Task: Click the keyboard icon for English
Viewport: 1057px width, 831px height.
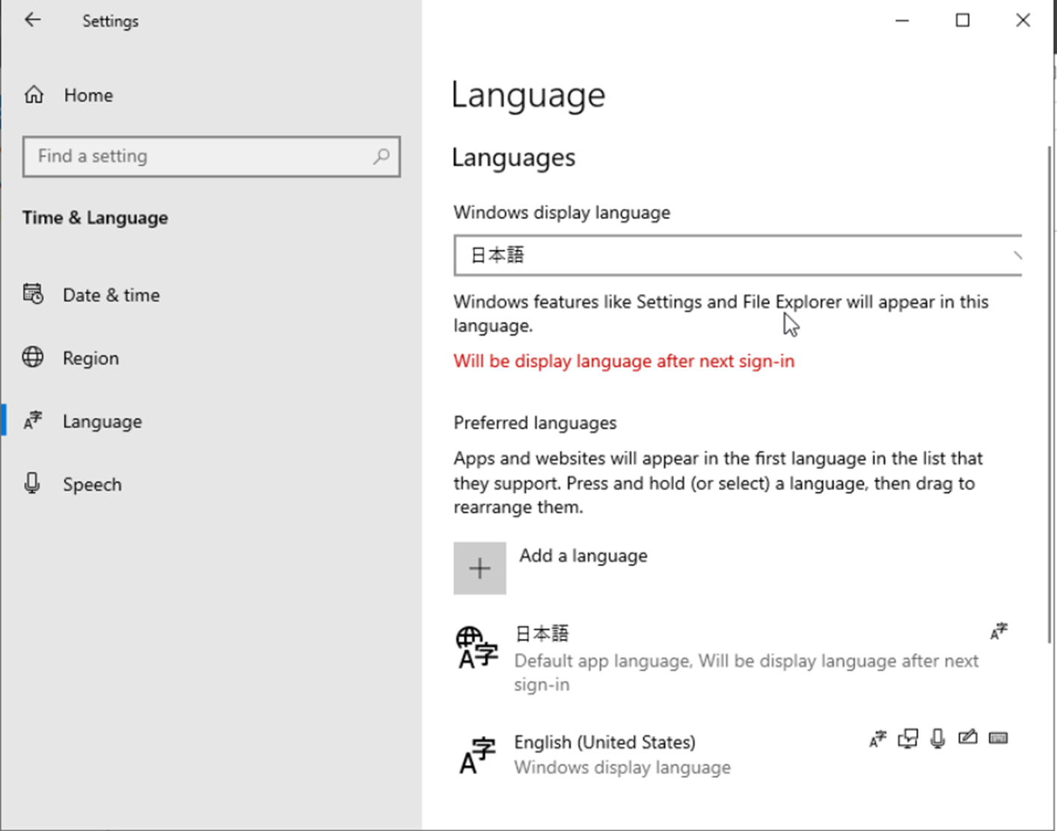Action: 998,738
